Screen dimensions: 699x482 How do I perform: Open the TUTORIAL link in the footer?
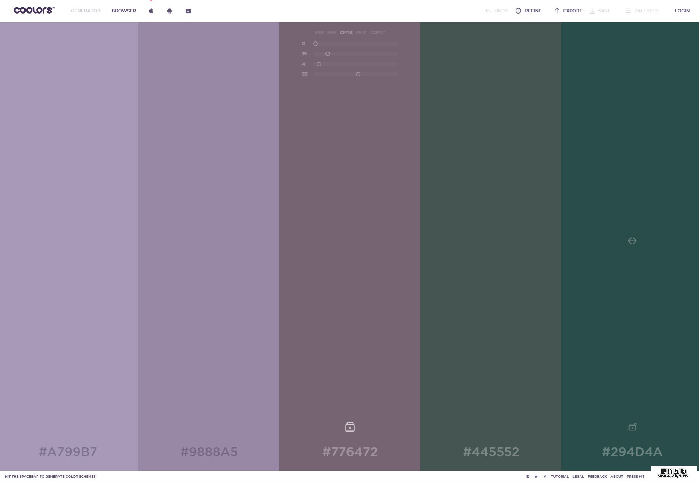tap(560, 476)
